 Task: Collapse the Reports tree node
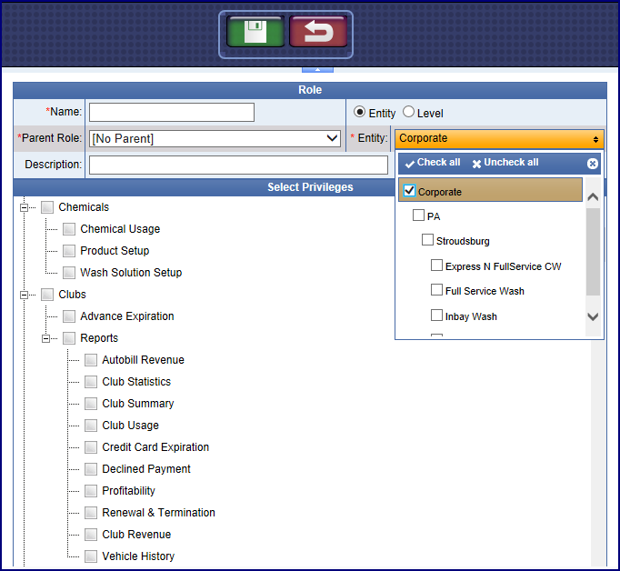(47, 338)
